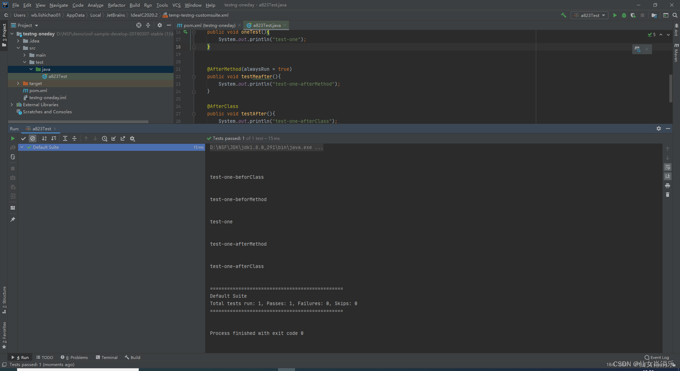Collapse all test results
The width and height of the screenshot is (680, 371).
click(x=74, y=138)
